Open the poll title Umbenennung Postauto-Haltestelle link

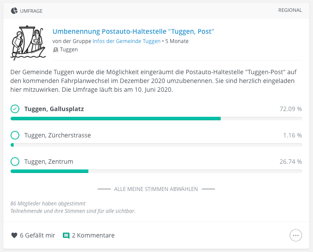point(133,32)
